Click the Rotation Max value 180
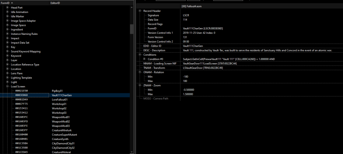Viewport: 343px width, 154px height. (185, 81)
